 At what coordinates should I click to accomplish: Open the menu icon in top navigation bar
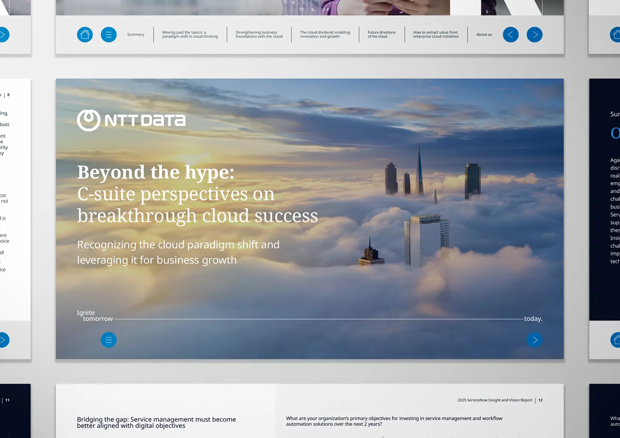click(x=109, y=35)
